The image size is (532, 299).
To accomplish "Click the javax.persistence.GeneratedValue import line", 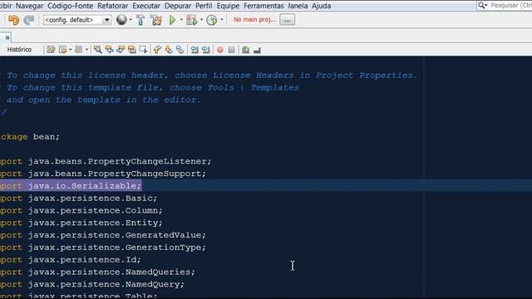I will [x=103, y=235].
